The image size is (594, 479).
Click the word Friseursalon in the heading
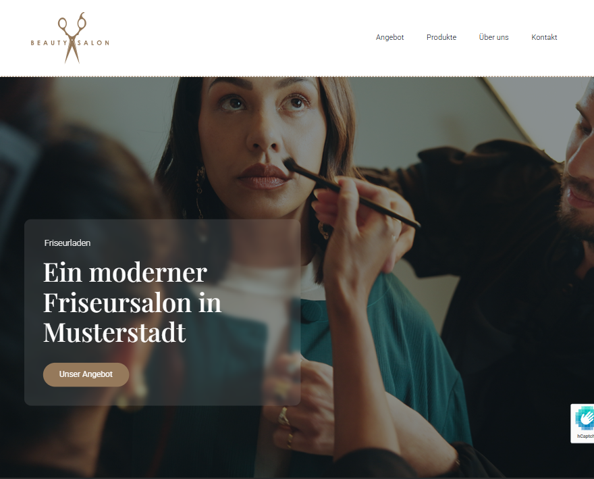[117, 303]
